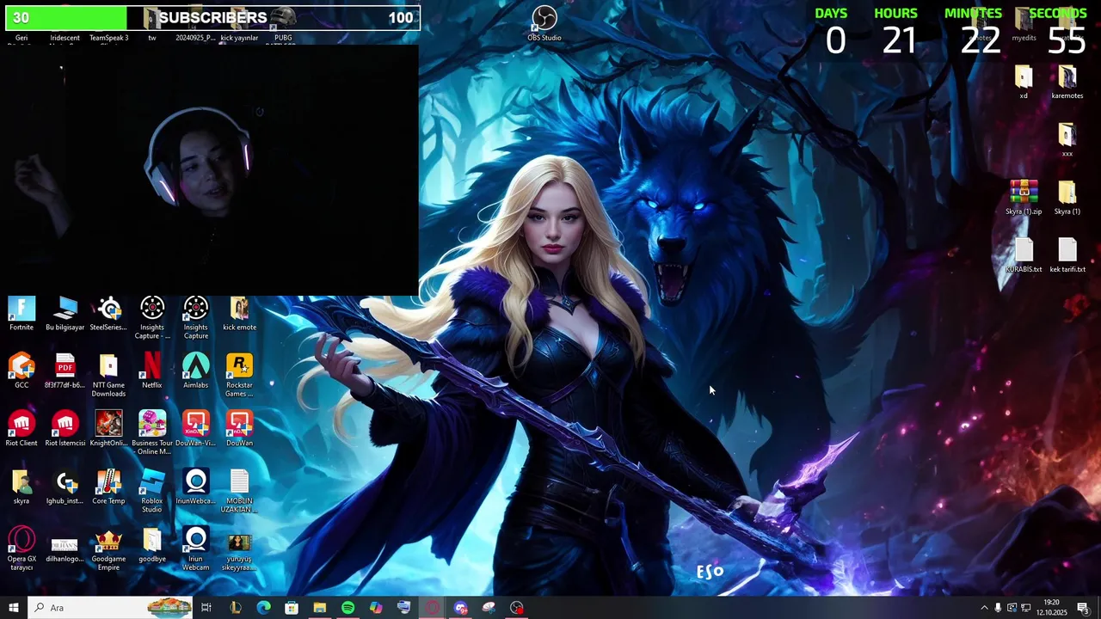Open Microsoft Edge from the taskbar
This screenshot has height=619, width=1101.
[x=263, y=608]
